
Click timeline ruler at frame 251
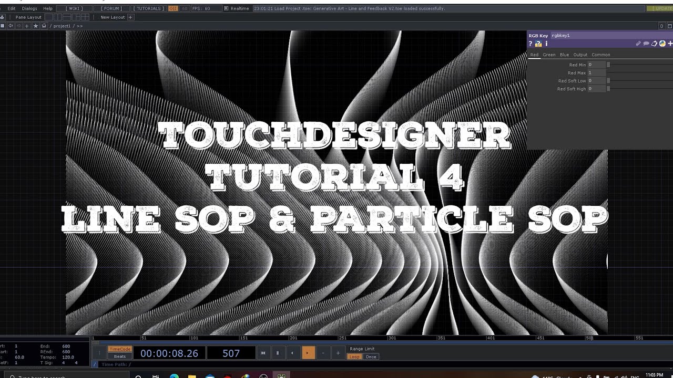343,338
